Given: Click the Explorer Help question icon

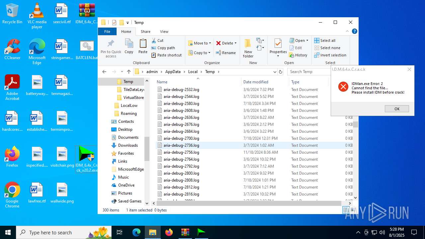Looking at the screenshot, I should 354,31.
